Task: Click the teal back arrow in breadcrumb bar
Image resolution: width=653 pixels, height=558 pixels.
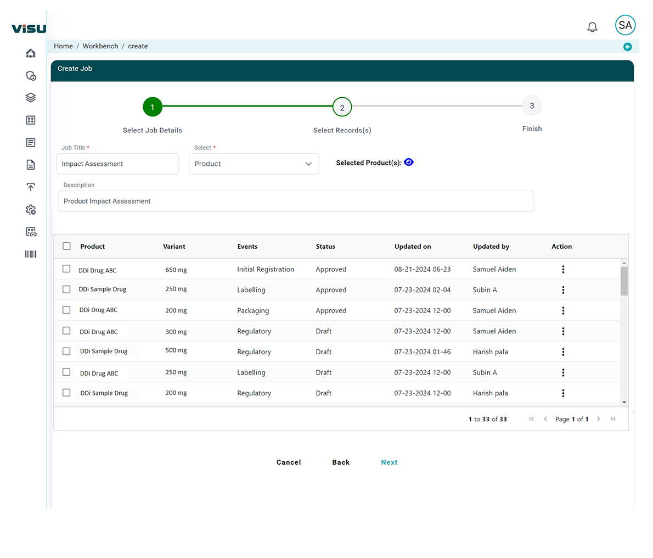Action: [627, 47]
